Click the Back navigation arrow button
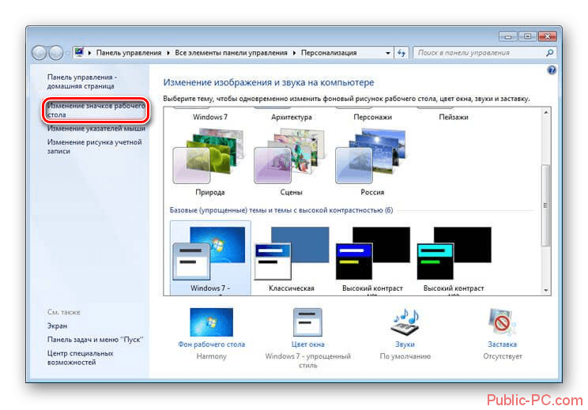Image resolution: width=588 pixels, height=410 pixels. [39, 53]
